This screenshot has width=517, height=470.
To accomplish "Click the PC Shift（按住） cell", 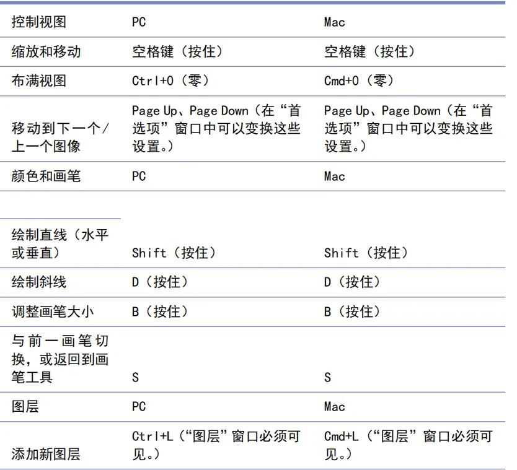I will (174, 253).
